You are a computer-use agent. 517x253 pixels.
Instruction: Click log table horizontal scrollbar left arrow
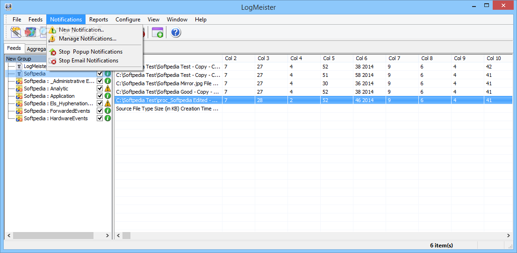coord(118,236)
